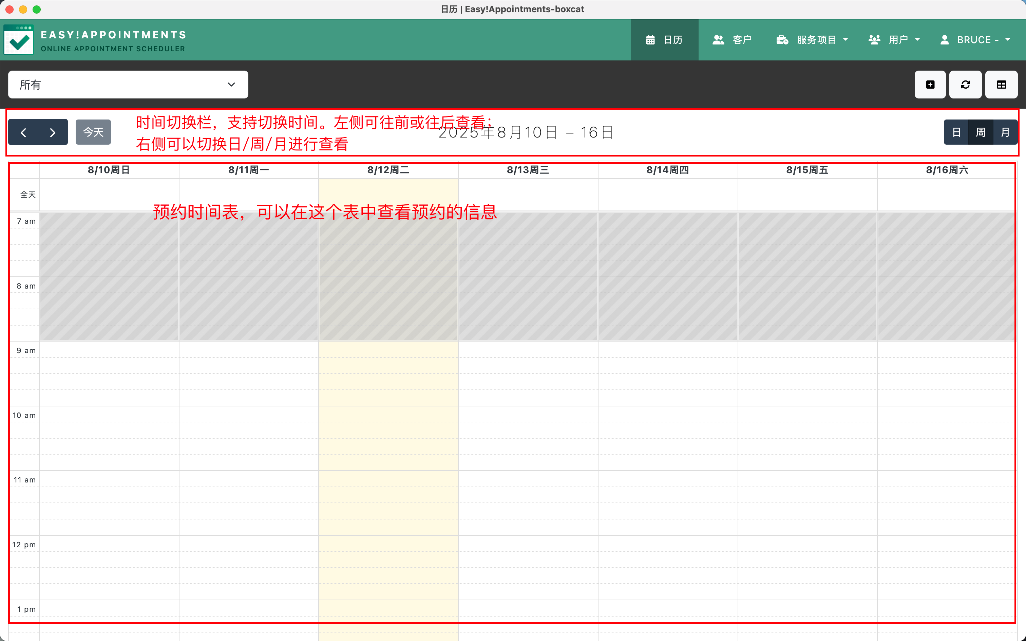The image size is (1026, 641).
Task: Click the 全天 all-day cell for 8/13周三
Action: point(528,195)
